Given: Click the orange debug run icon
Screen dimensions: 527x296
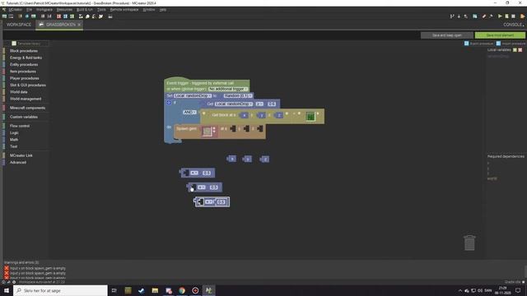Looking at the screenshot, I should click(x=522, y=16).
